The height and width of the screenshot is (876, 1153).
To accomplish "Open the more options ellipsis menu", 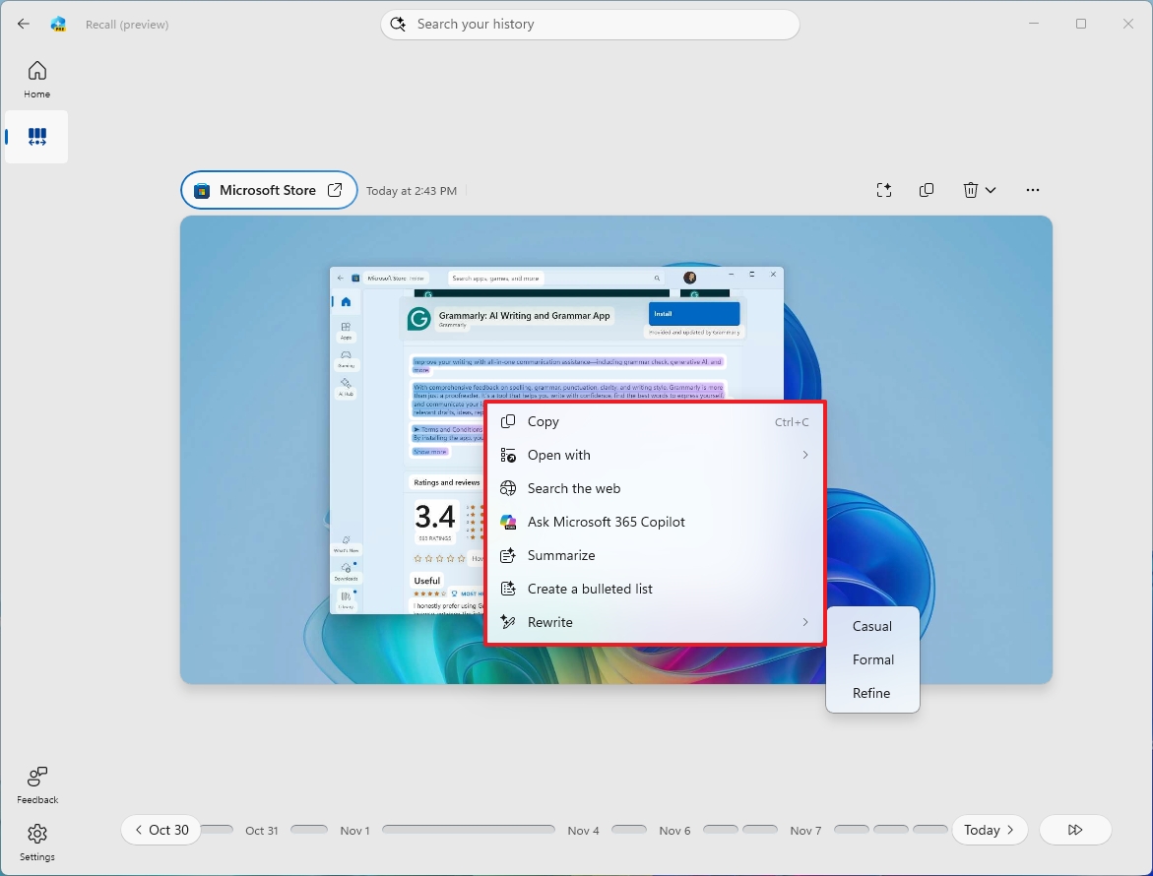I will 1032,190.
